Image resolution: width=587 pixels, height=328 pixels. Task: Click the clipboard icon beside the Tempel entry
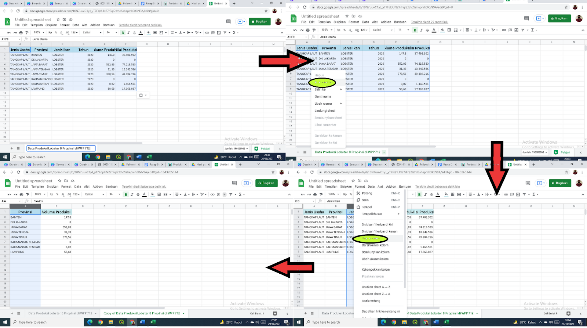pyautogui.click(x=358, y=207)
